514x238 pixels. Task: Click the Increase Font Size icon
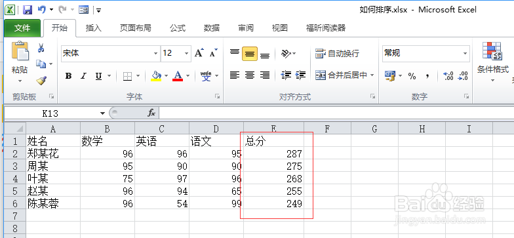(x=199, y=52)
